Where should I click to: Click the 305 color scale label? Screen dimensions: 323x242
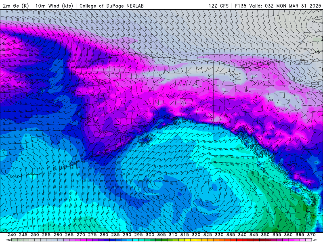point(161,235)
